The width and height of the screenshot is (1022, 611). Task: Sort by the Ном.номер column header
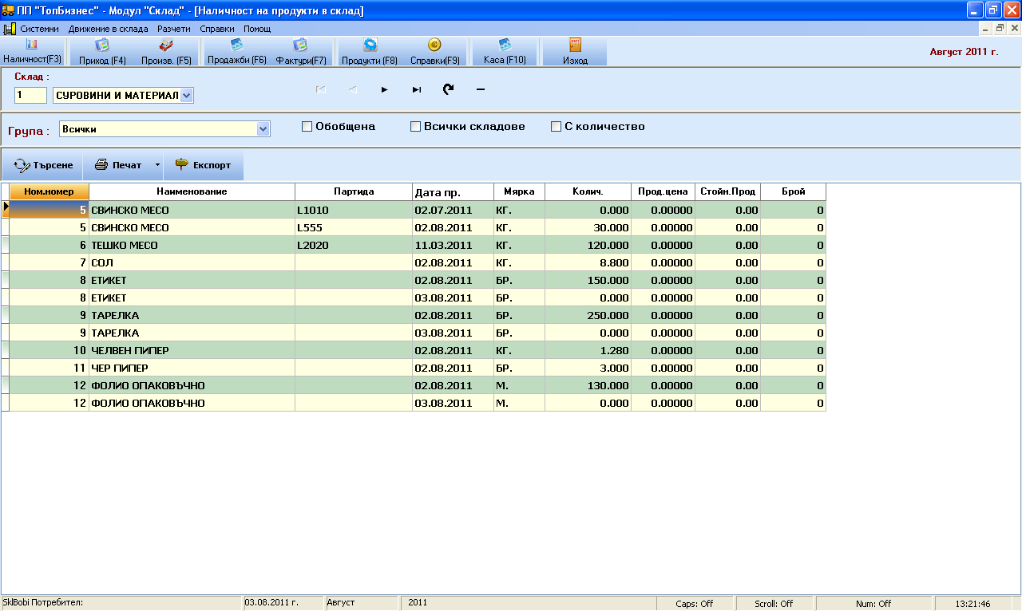coord(49,191)
